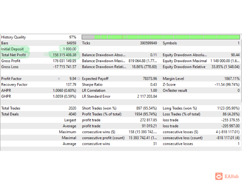Select largest profit trade value 272 817.85
Image resolution: width=242 pixels, height=182 pixels.
click(149, 120)
